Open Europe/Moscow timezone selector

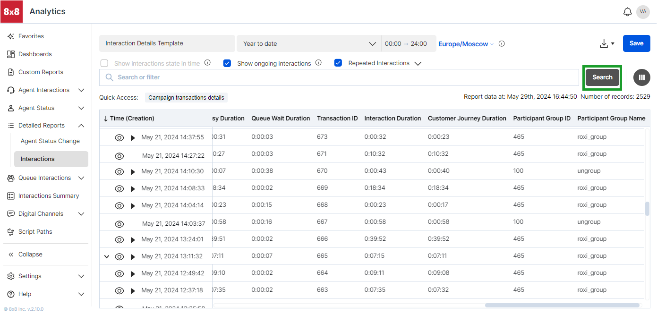[x=466, y=44]
